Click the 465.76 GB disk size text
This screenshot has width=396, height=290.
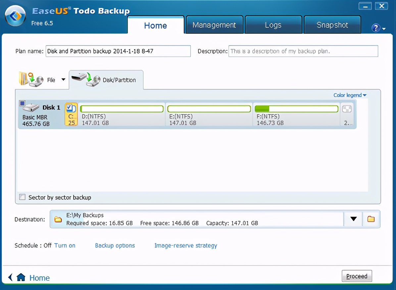pyautogui.click(x=36, y=124)
